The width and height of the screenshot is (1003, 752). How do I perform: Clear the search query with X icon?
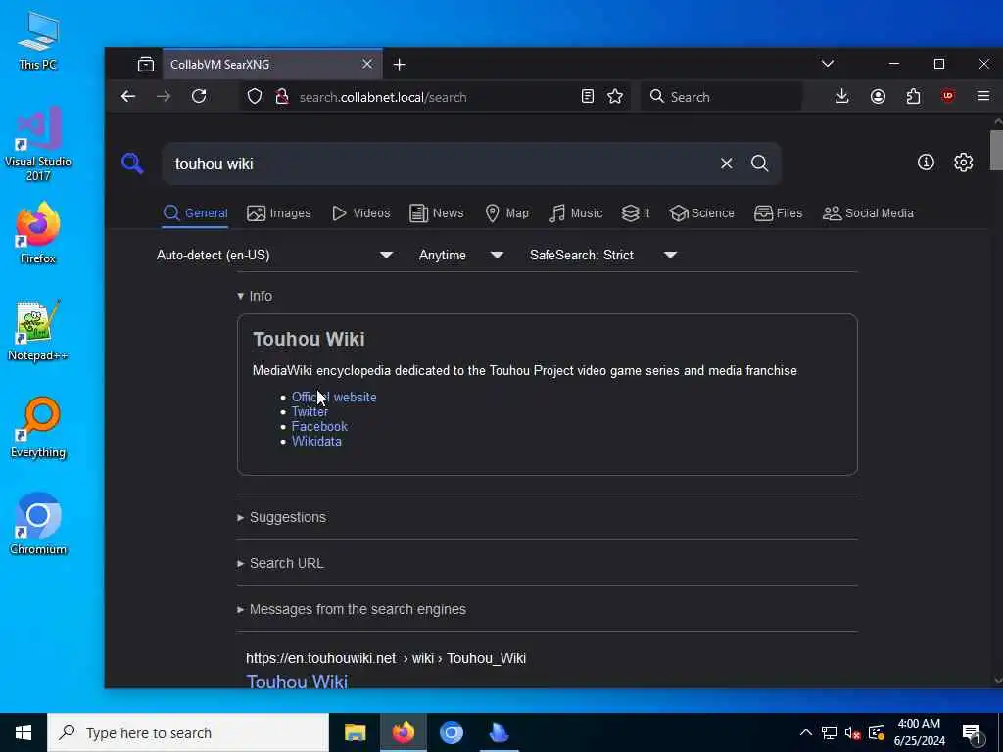[726, 164]
